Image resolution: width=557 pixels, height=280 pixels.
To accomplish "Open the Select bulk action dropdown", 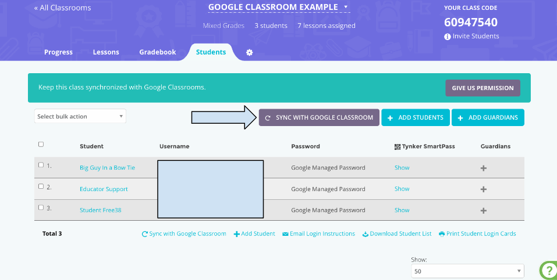I will [x=80, y=116].
